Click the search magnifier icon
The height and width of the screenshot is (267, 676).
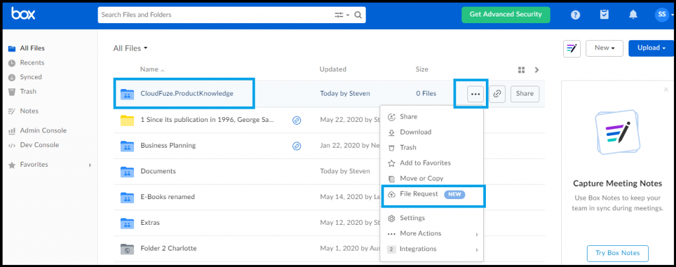(x=358, y=15)
